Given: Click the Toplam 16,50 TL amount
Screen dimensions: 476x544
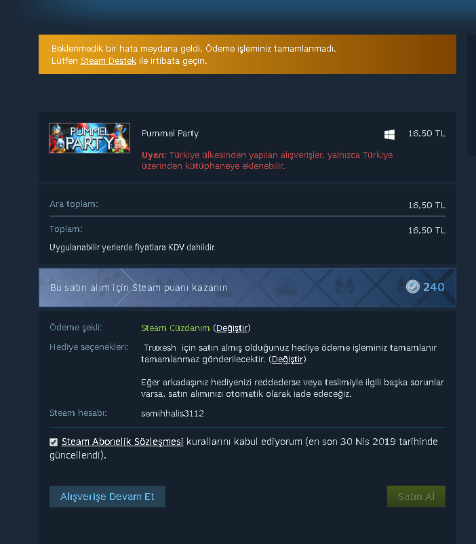Looking at the screenshot, I should [x=427, y=231].
